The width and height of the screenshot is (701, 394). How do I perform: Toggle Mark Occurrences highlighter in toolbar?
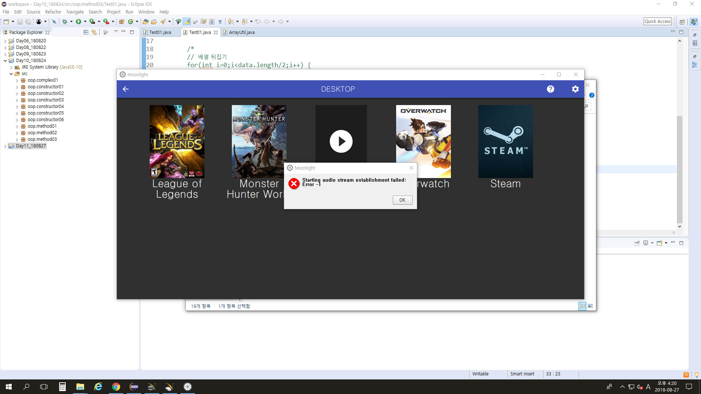point(187,22)
